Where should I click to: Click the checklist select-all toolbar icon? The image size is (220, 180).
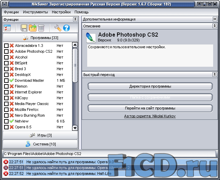(x=7, y=28)
